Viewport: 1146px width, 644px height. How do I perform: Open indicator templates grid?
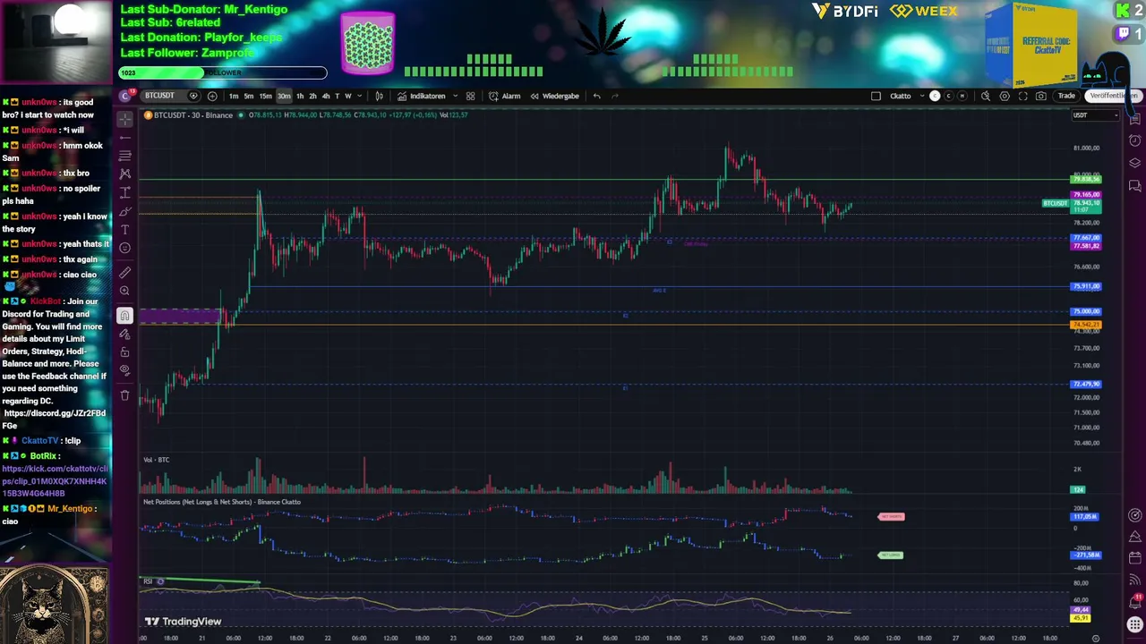click(470, 96)
